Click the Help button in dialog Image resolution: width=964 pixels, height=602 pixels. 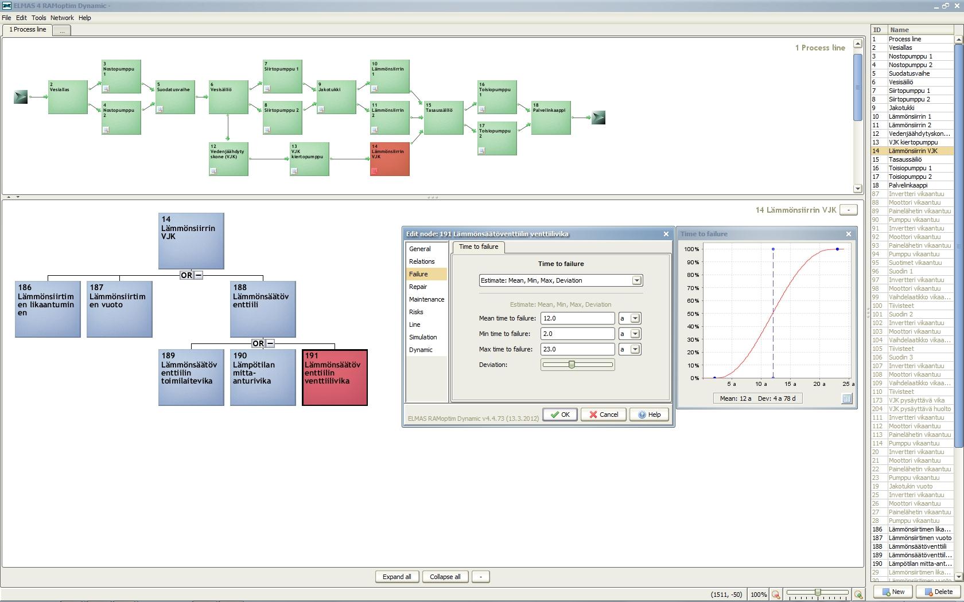[x=649, y=415]
